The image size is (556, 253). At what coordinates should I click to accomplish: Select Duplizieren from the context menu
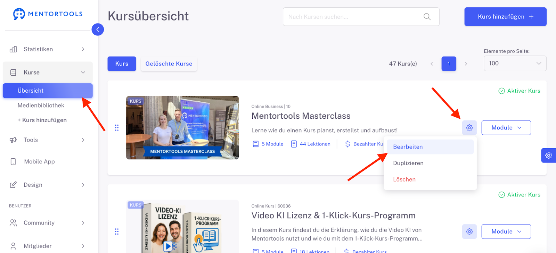430,163
